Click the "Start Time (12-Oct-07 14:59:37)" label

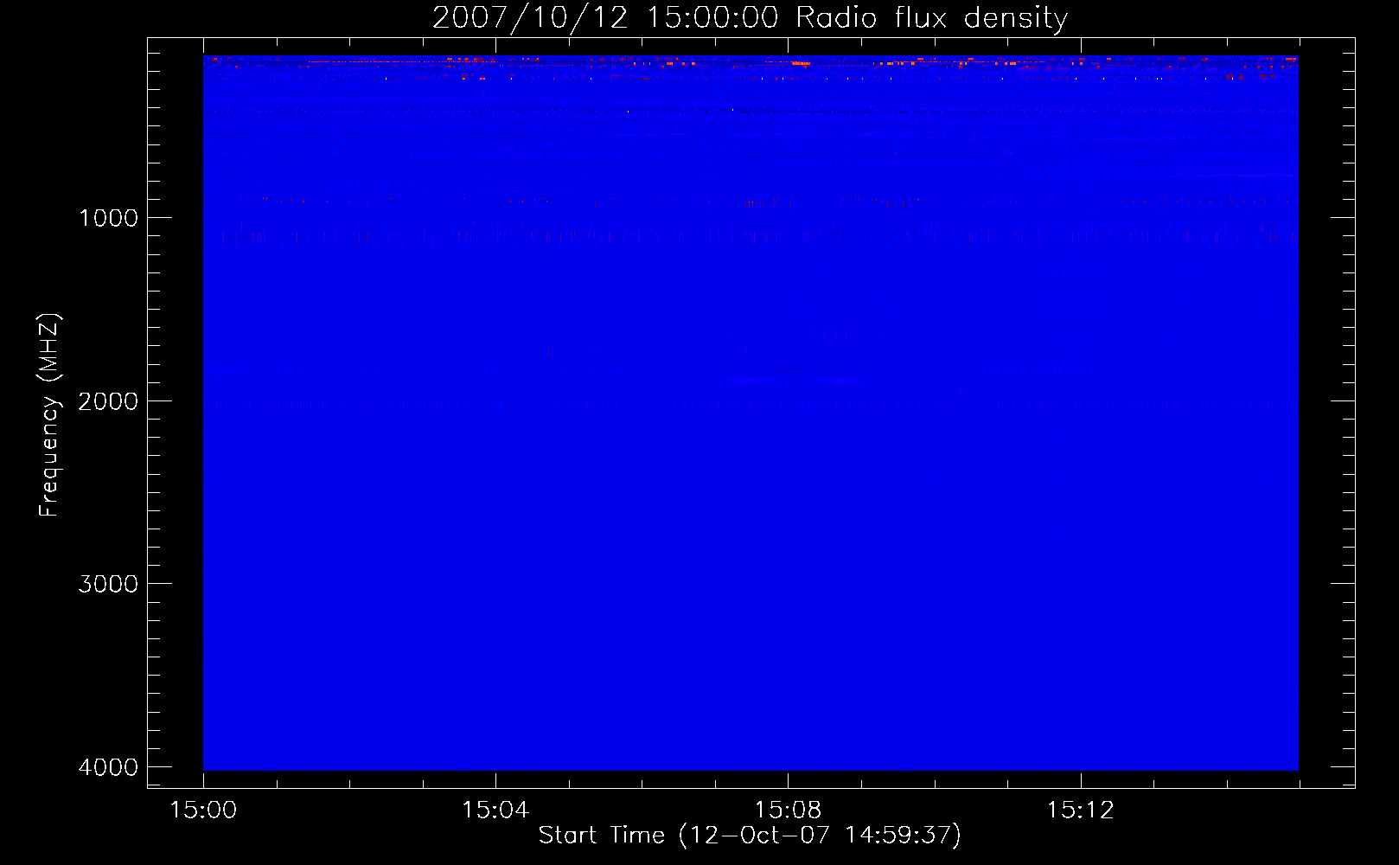click(750, 836)
